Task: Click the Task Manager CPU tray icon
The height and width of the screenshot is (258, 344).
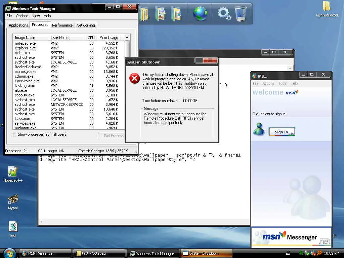Action: [x=301, y=253]
